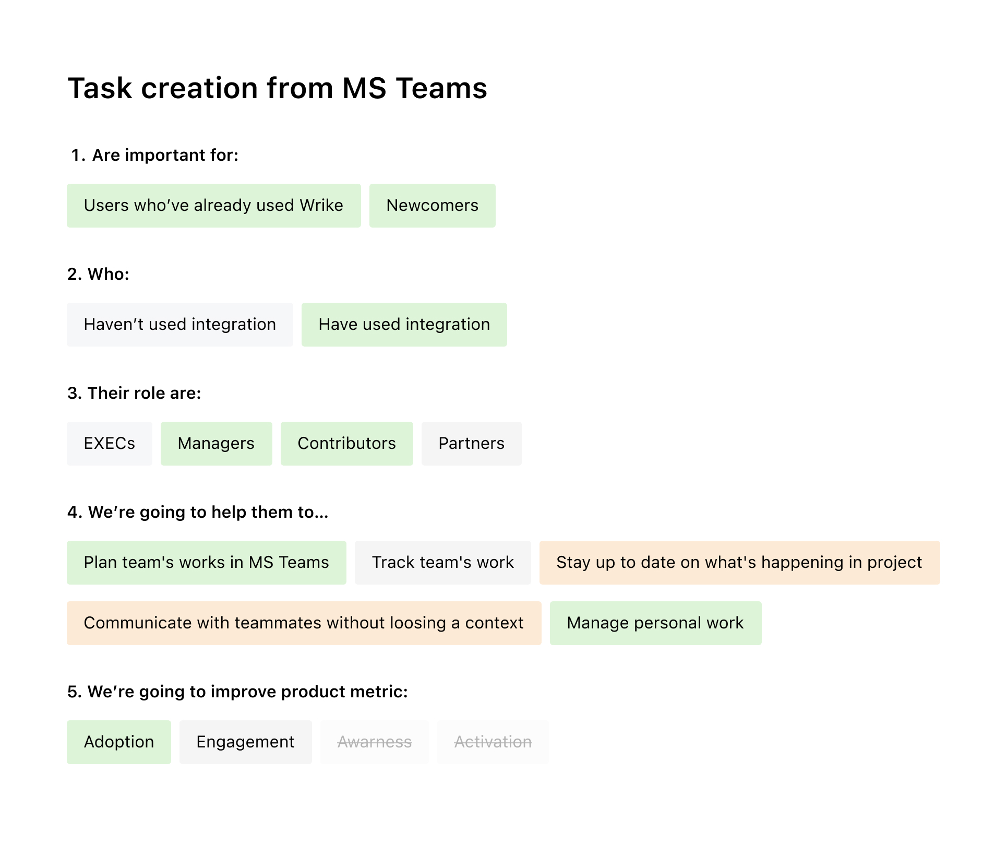Viewport: 1007px width, 856px height.
Task: Click the crossed-out Awarness chip
Action: (x=374, y=742)
